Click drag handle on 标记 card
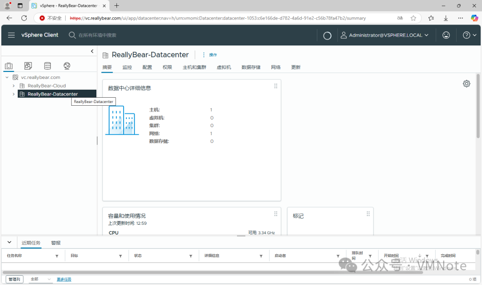482x285 pixels. tap(368, 214)
